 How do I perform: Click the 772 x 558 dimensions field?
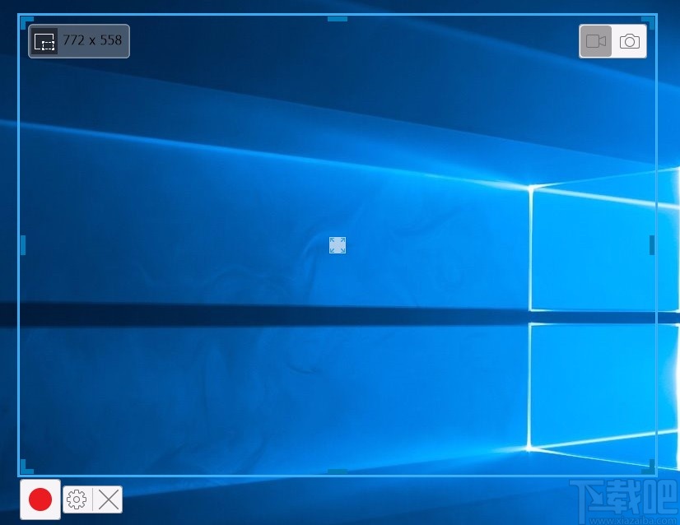[92, 40]
